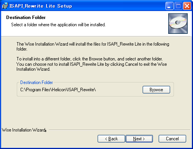Click the line 'To install into a different folder'
The width and height of the screenshot is (193, 149).
[x=90, y=59]
